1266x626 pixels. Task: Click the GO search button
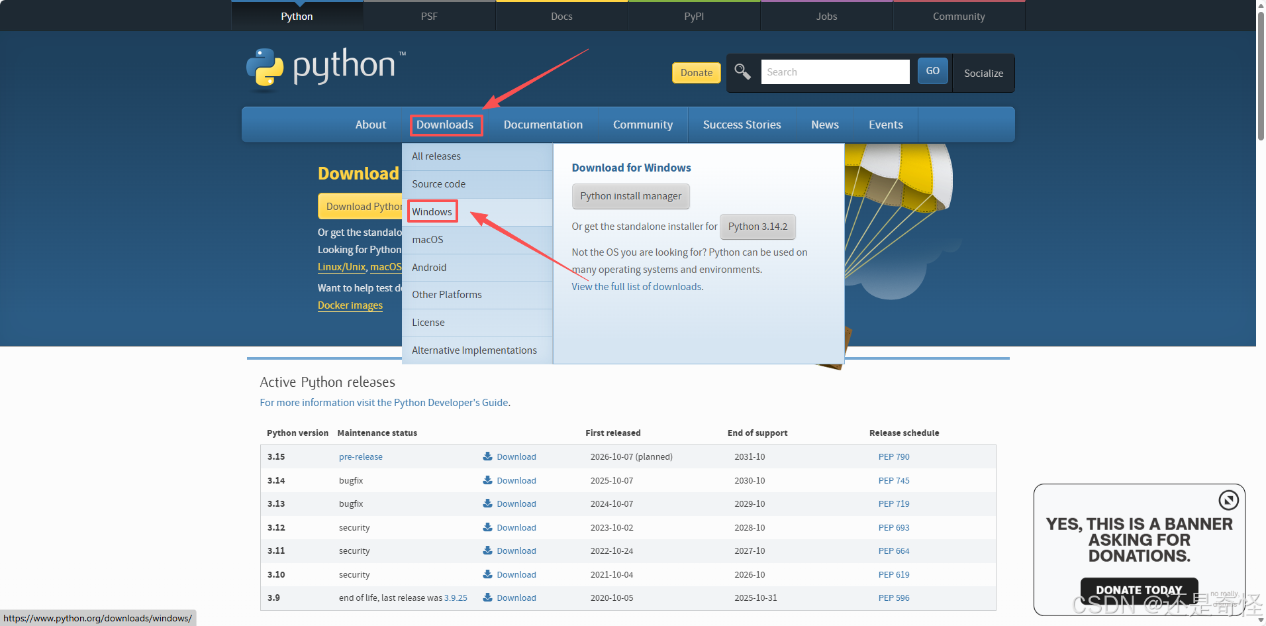[x=932, y=71]
